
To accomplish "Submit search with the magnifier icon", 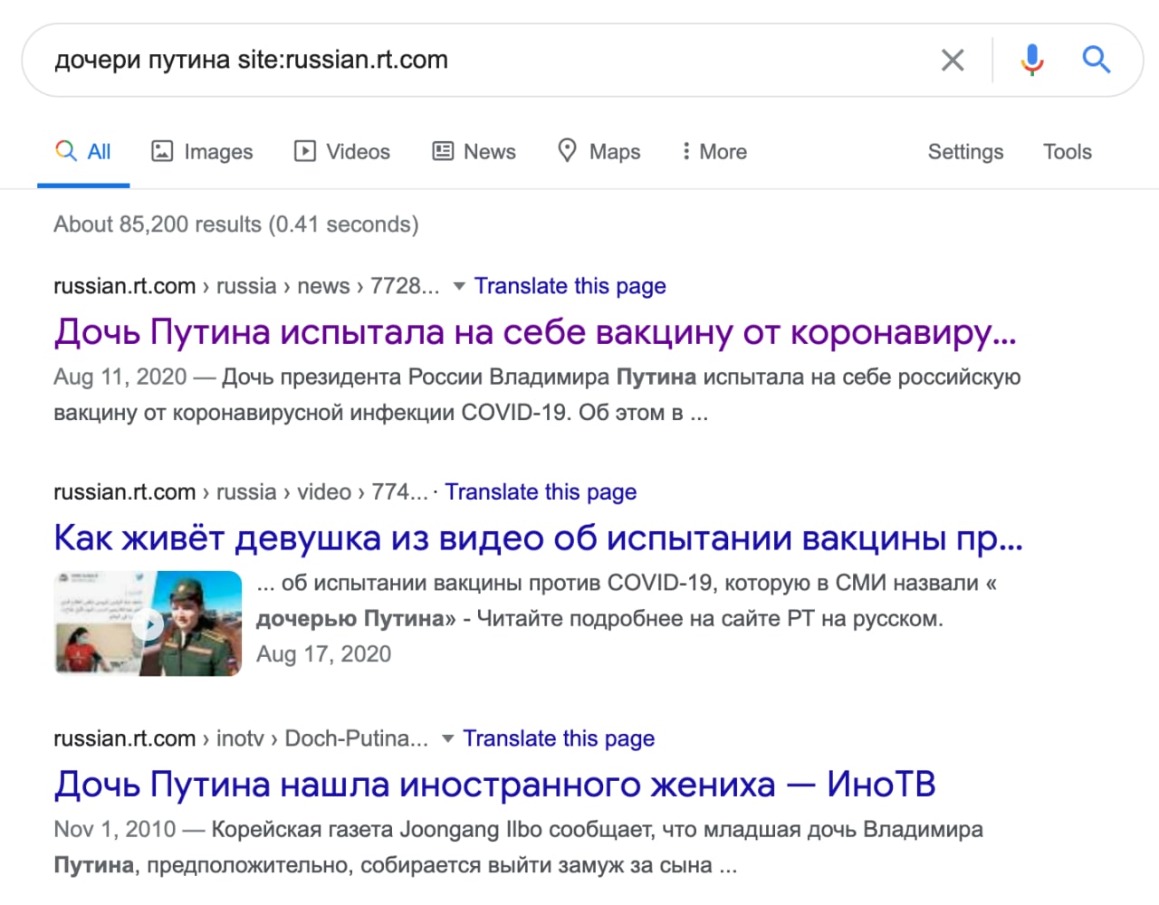I will tap(1097, 61).
